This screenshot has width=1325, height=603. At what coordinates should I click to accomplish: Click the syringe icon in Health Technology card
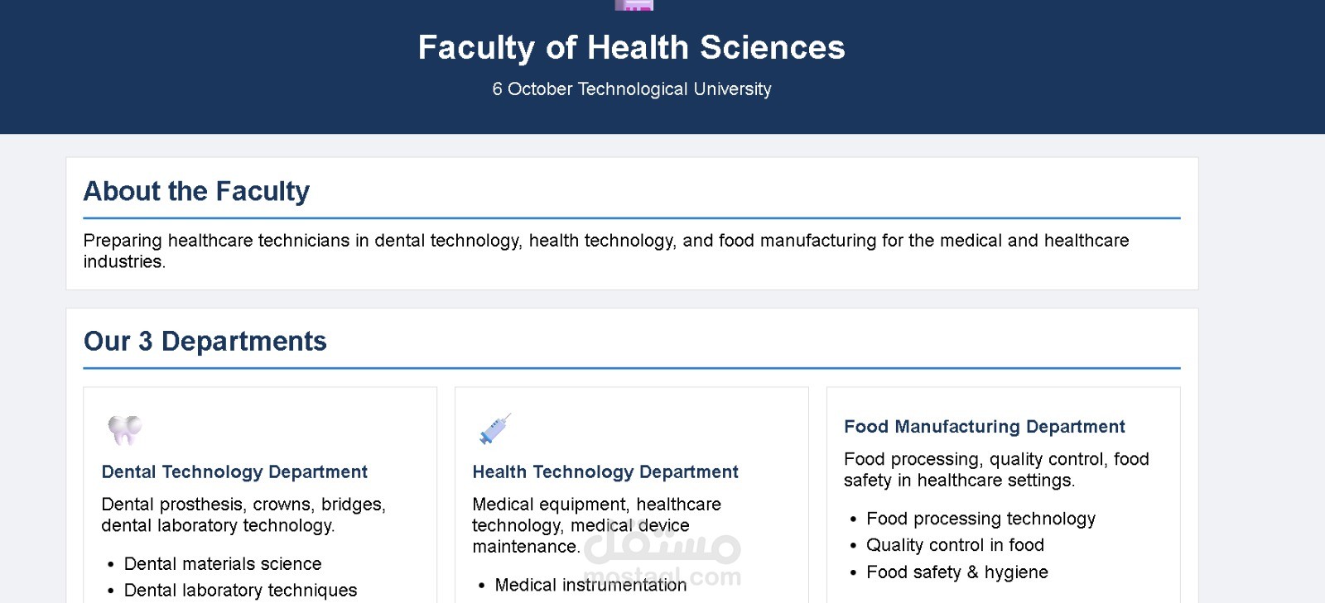coord(495,429)
